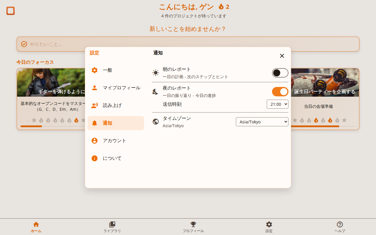The height and width of the screenshot is (235, 376).
Task: Click the info icon beside について
Action: [95, 158]
